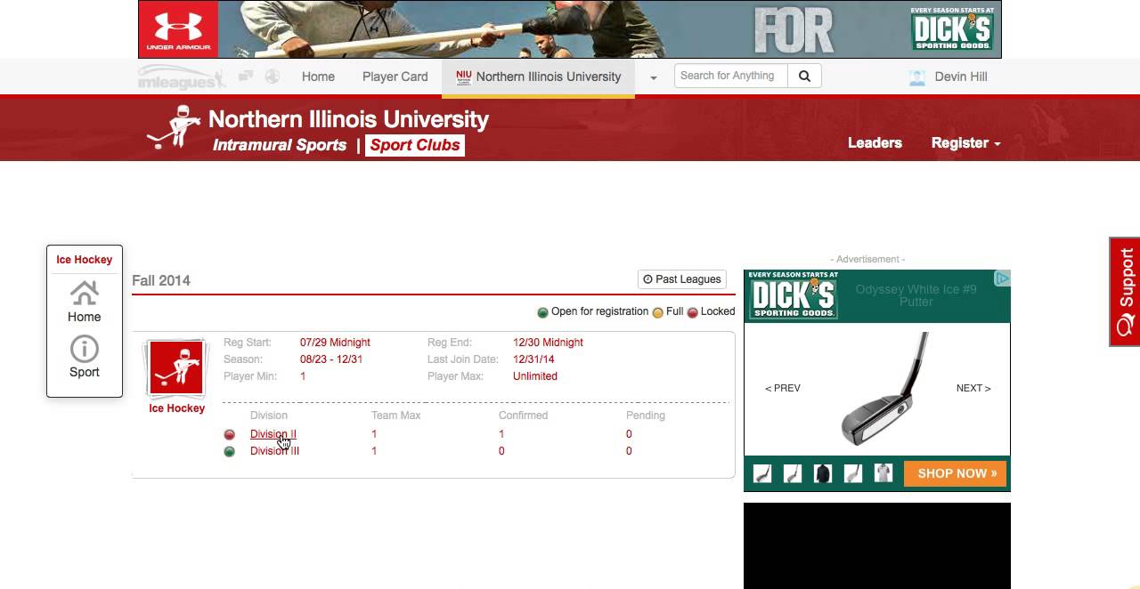The width and height of the screenshot is (1140, 589).
Task: Click the NIU hockey player logo in the red header
Action: pos(174,126)
